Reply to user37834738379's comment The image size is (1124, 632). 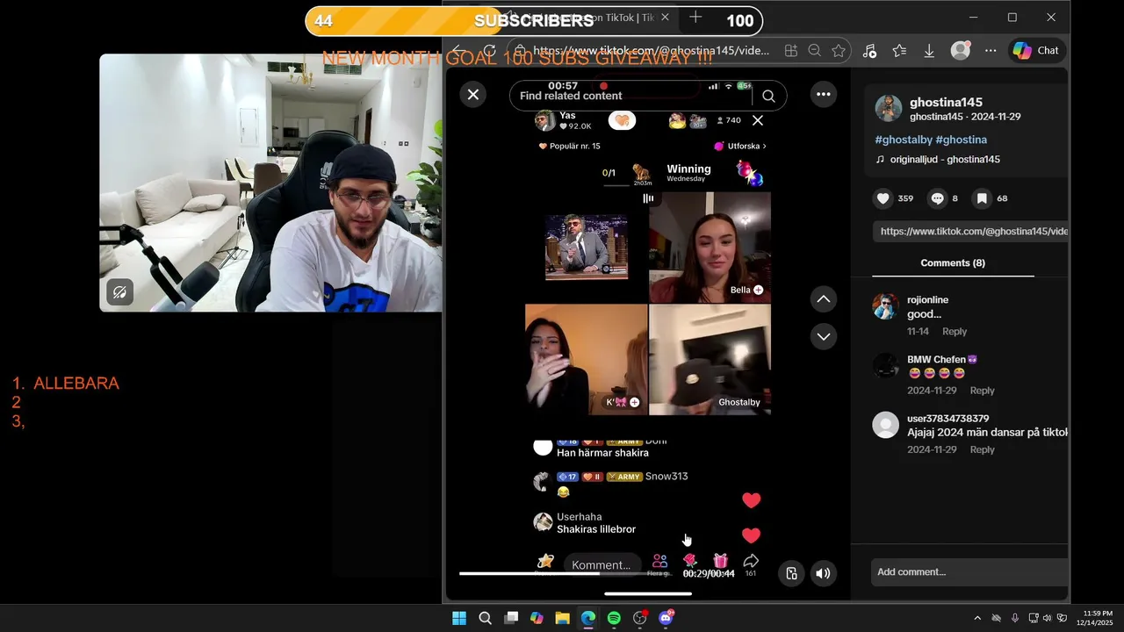click(x=982, y=449)
